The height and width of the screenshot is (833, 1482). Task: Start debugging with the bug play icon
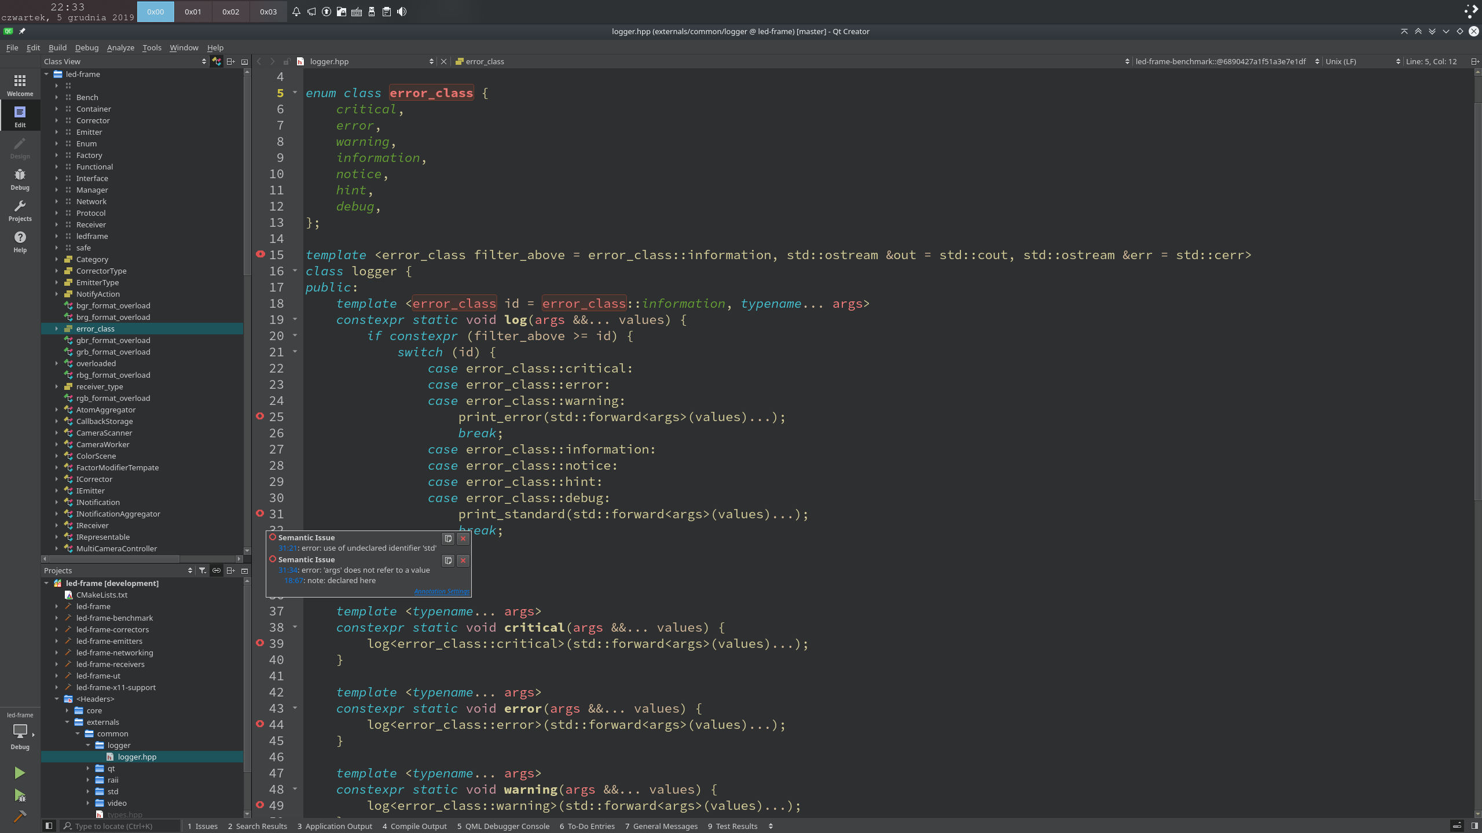[20, 796]
